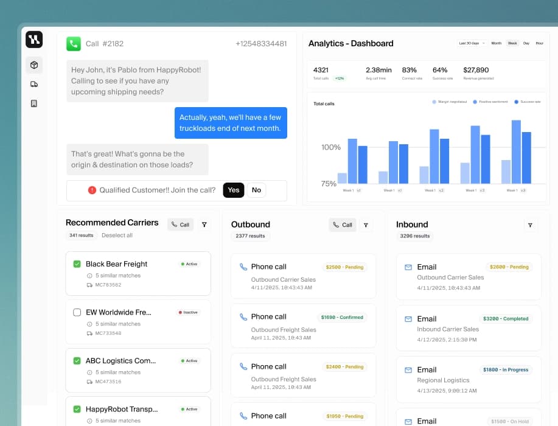558x426 pixels.
Task: Click the $3200 - Completed status tag
Action: [506, 318]
